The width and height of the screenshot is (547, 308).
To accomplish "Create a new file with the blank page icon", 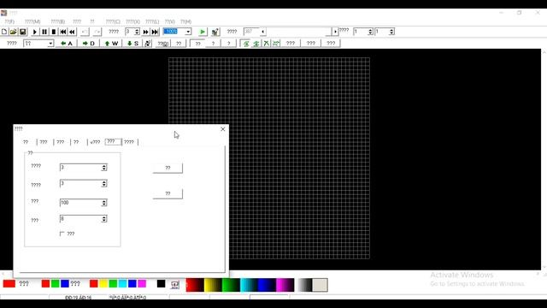I will (x=4, y=32).
